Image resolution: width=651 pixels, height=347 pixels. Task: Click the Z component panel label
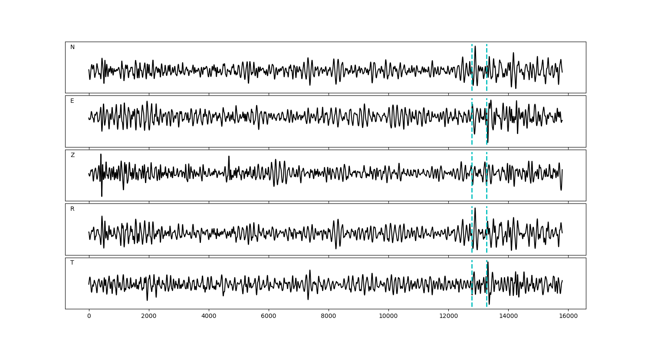tap(72, 155)
